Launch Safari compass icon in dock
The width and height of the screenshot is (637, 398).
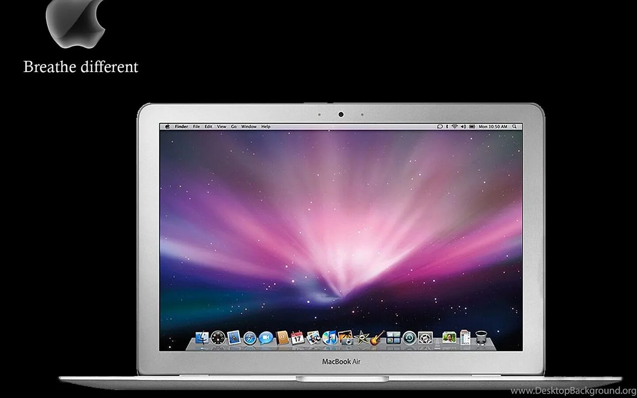(250, 338)
